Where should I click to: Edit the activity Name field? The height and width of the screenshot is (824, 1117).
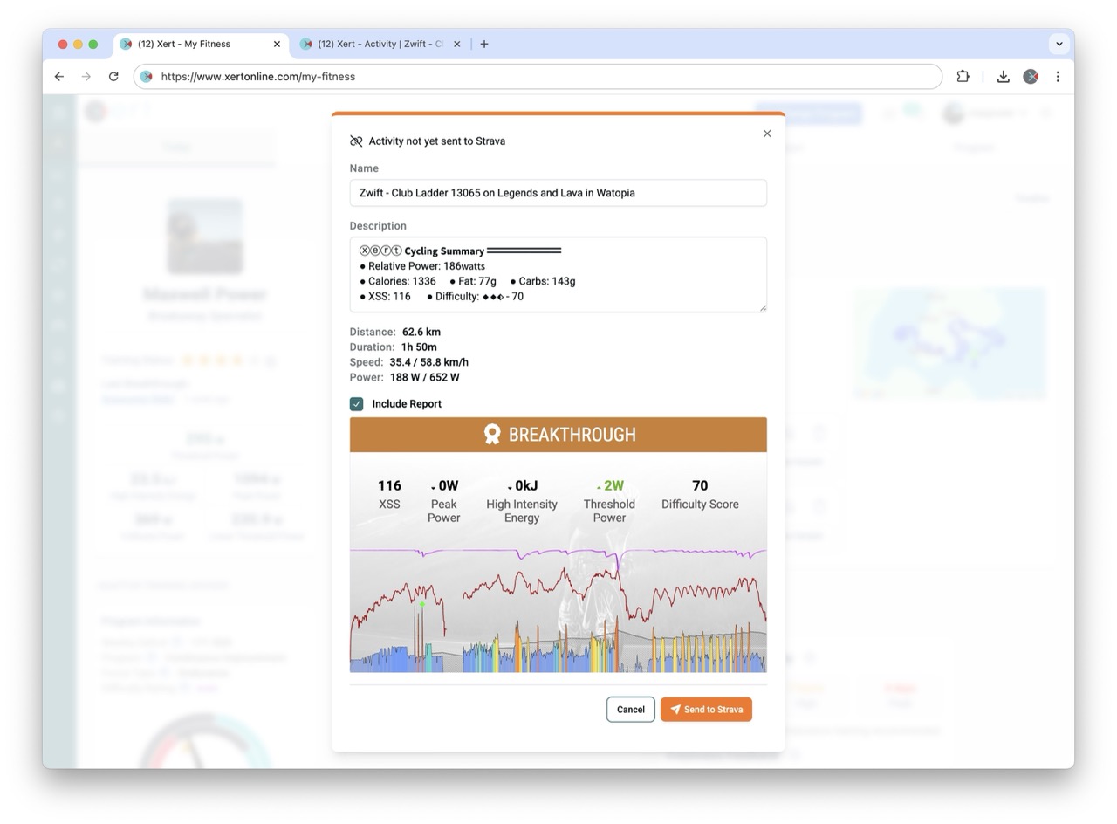tap(558, 193)
